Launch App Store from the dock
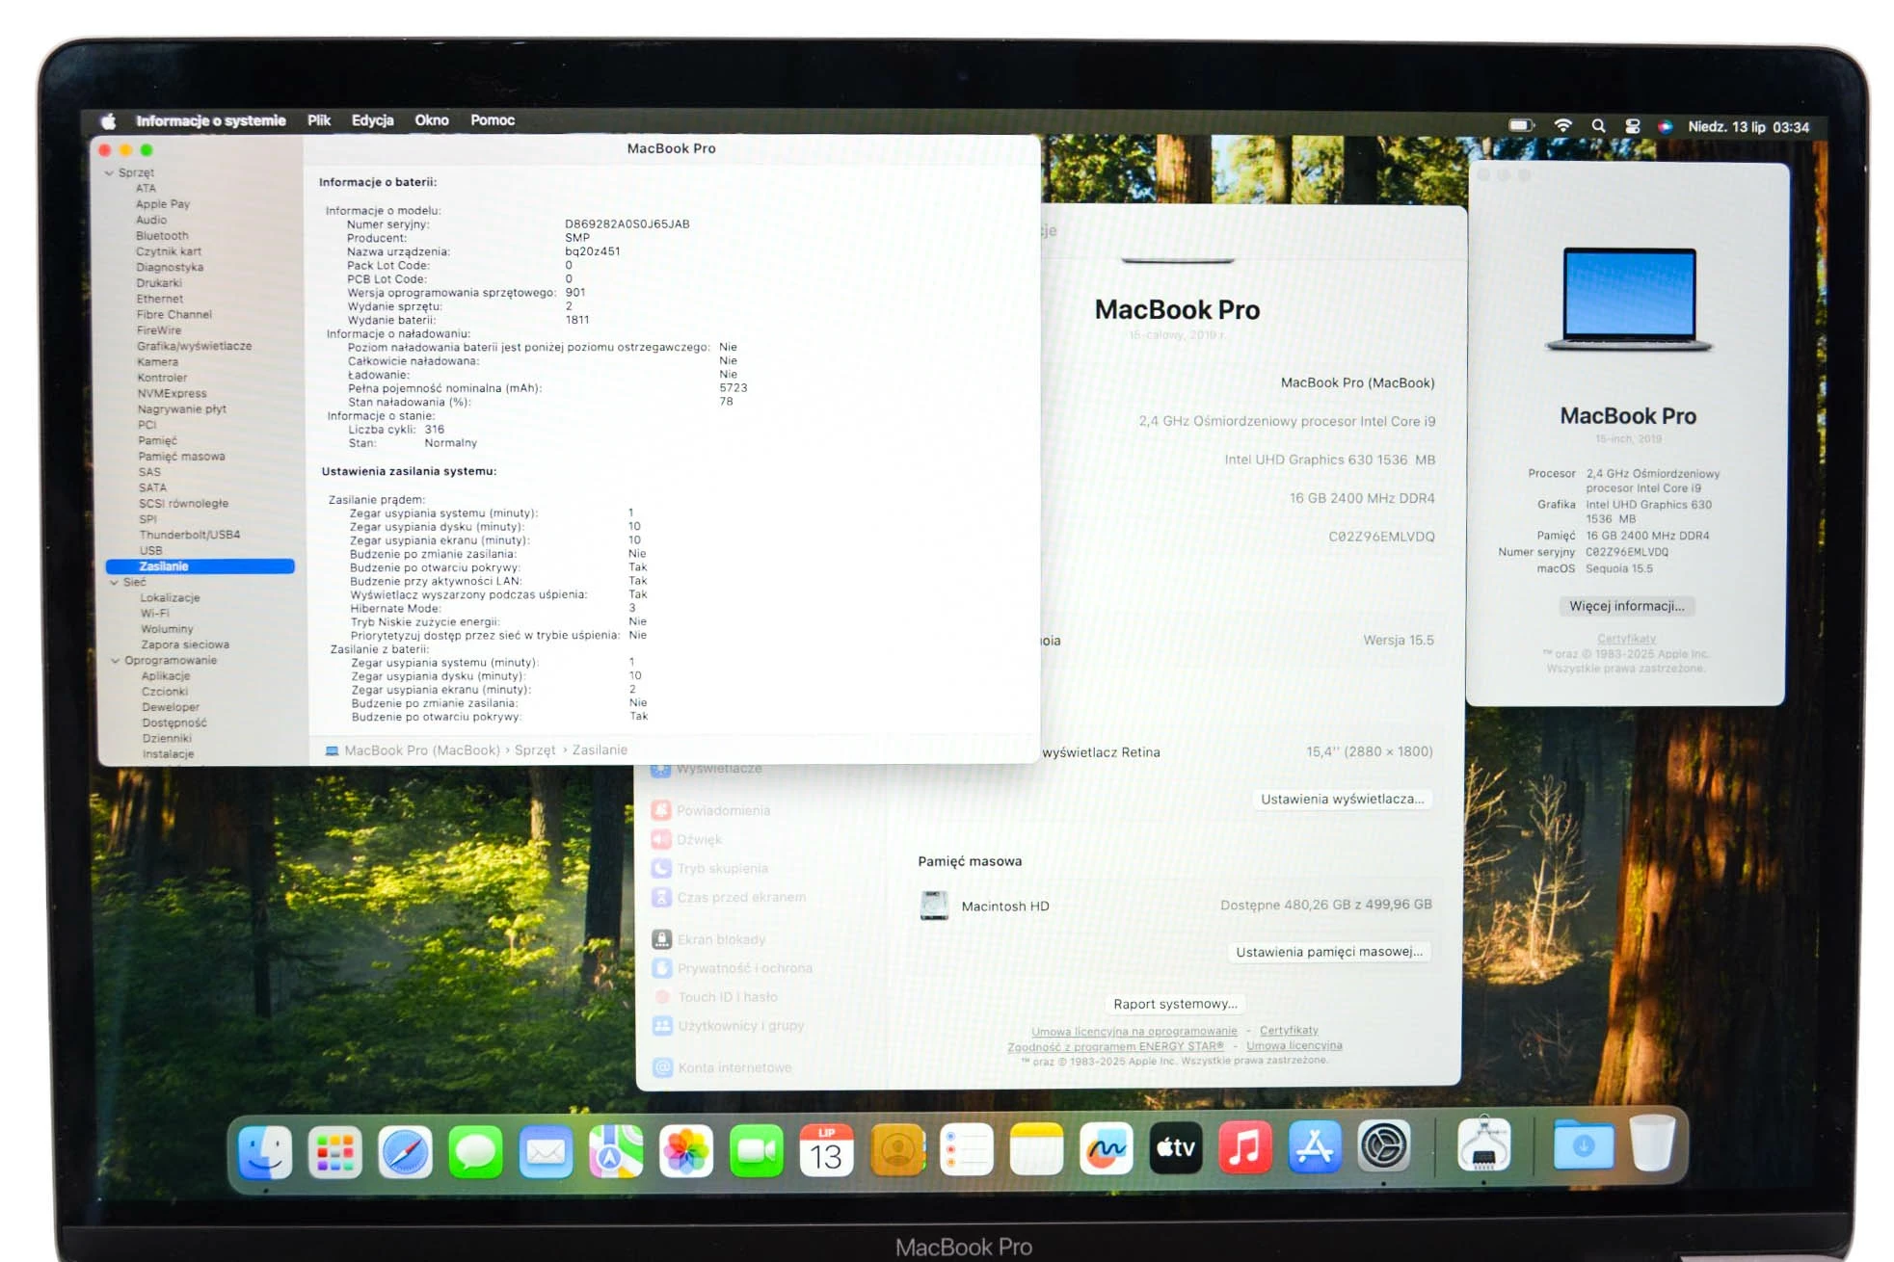Viewport: 1894px width, 1262px height. [1315, 1146]
